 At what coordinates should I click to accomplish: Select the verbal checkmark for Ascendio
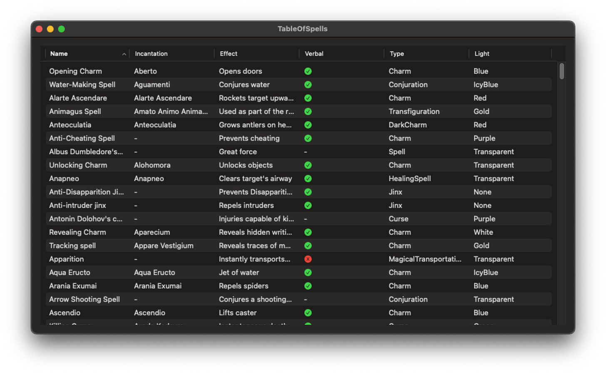point(308,312)
